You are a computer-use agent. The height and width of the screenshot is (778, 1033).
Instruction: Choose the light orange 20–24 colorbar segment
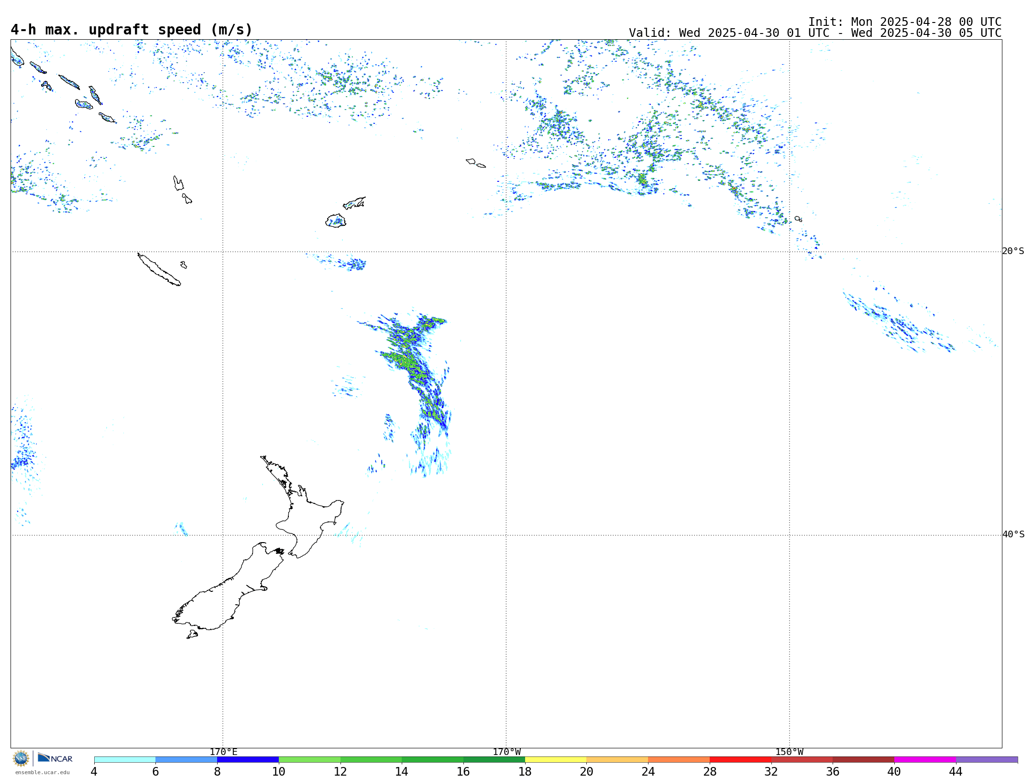[617, 759]
